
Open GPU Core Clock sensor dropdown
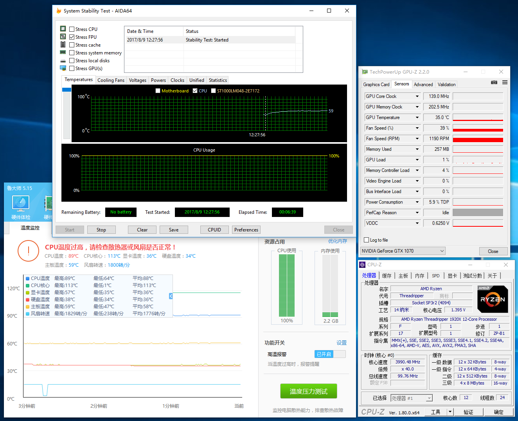point(417,96)
